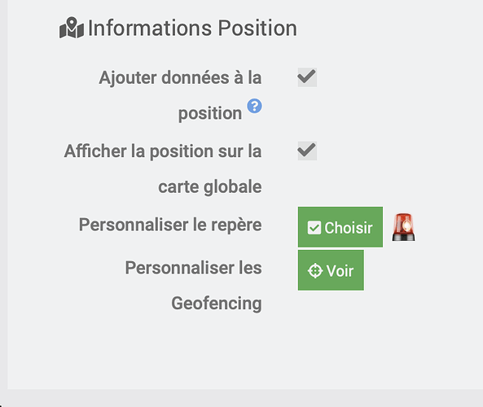Click the grey tick in the first checkbox

(x=307, y=77)
